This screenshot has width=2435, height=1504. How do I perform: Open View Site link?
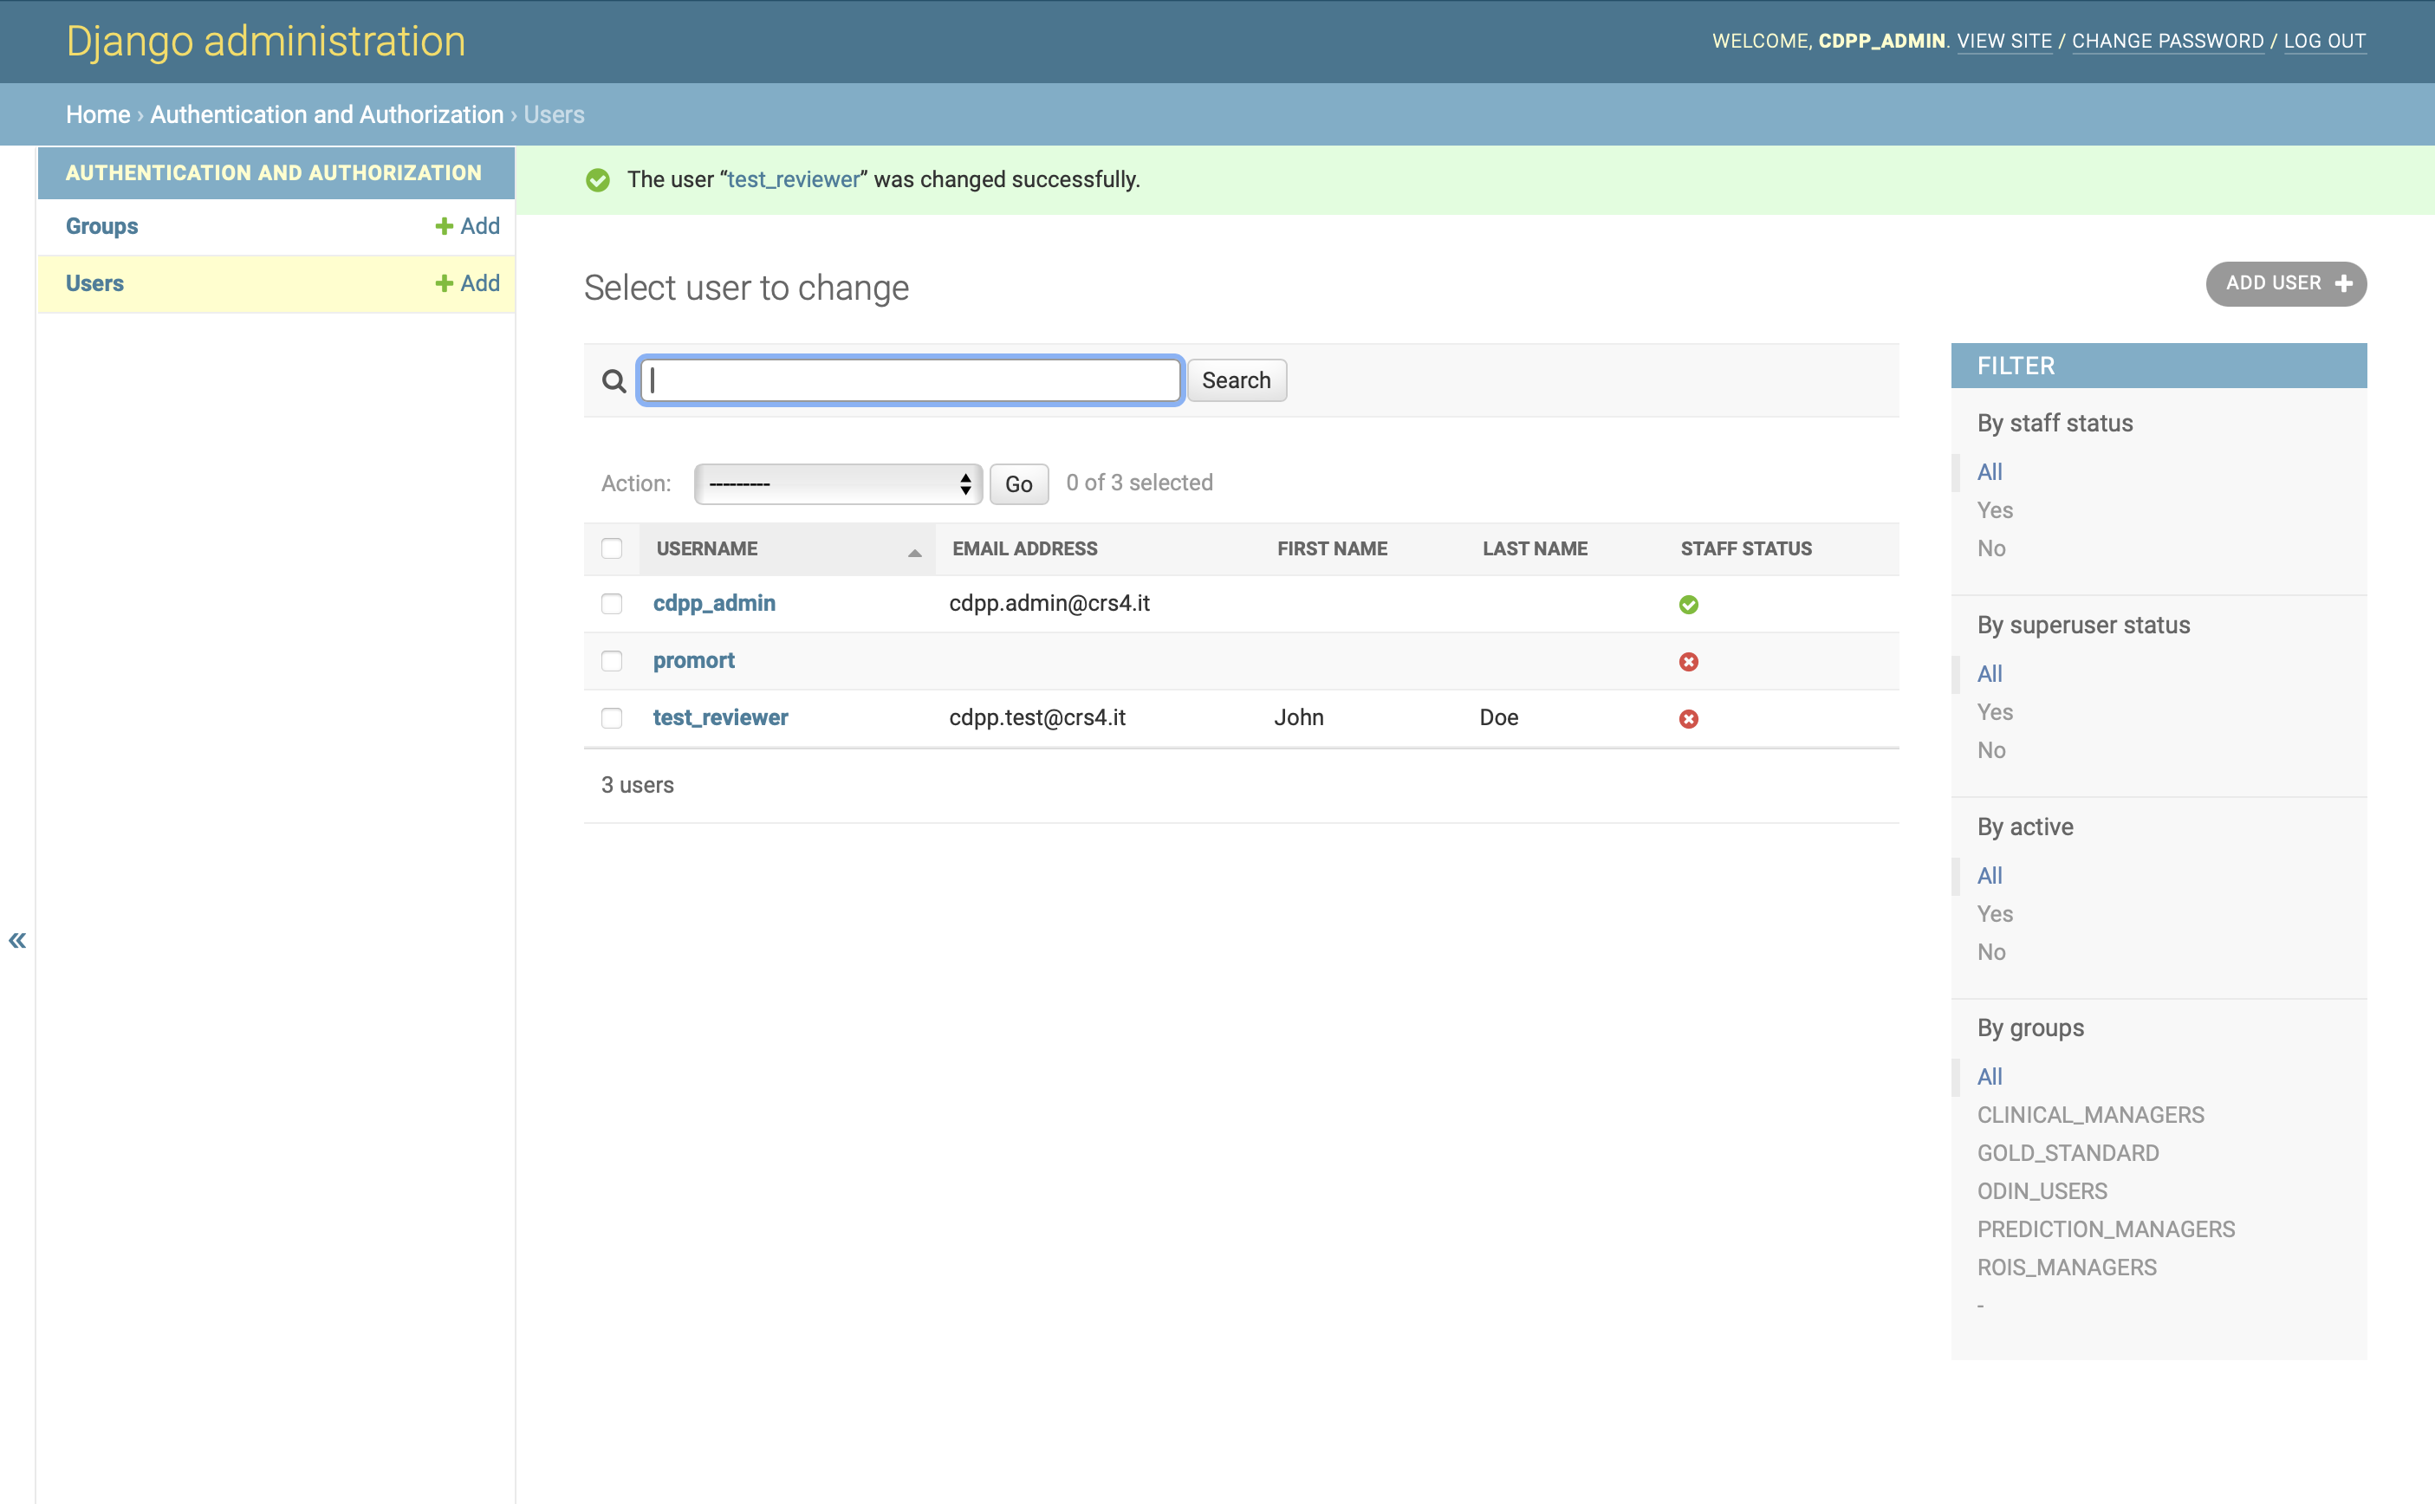[2004, 41]
